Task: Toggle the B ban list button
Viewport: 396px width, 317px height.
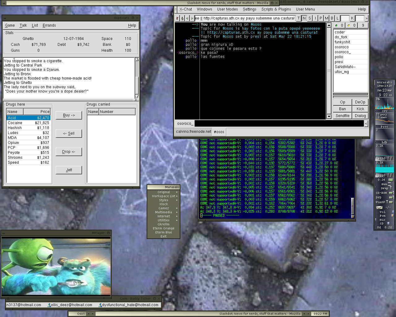Action: (x=332, y=18)
